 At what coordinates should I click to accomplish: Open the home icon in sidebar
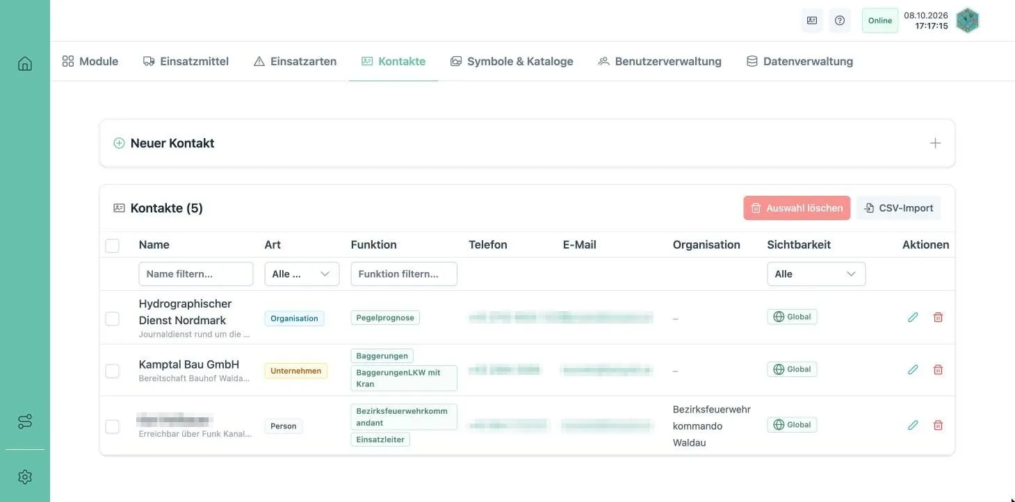[25, 64]
